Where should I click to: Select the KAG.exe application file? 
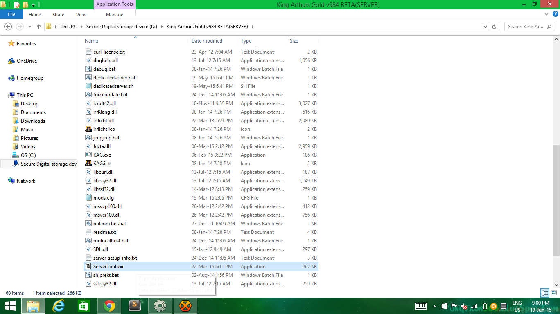pyautogui.click(x=102, y=155)
